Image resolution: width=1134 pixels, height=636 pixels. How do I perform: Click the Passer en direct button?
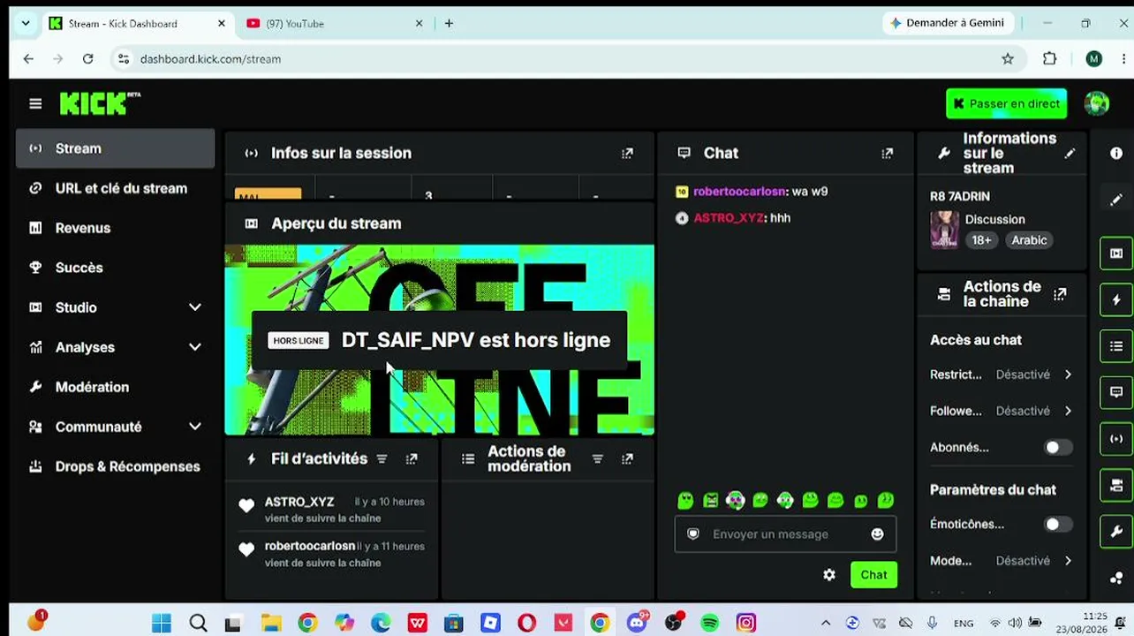(x=1006, y=103)
